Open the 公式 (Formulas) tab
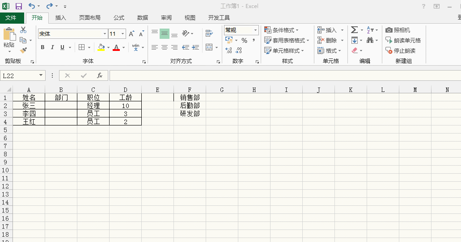Image resolution: width=461 pixels, height=242 pixels. point(118,18)
